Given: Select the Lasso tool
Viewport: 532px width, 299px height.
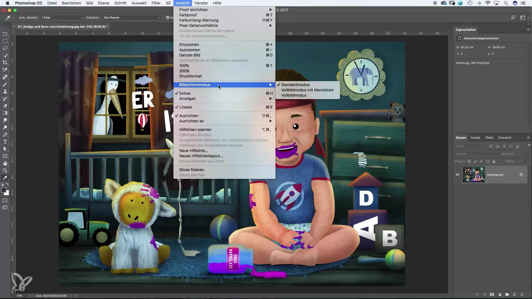Looking at the screenshot, I should [x=5, y=48].
